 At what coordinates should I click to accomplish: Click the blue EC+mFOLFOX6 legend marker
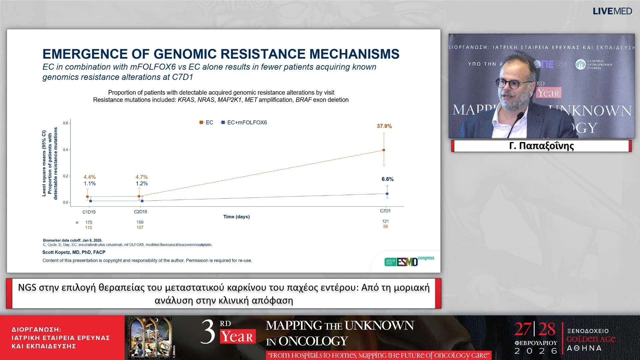coord(223,122)
